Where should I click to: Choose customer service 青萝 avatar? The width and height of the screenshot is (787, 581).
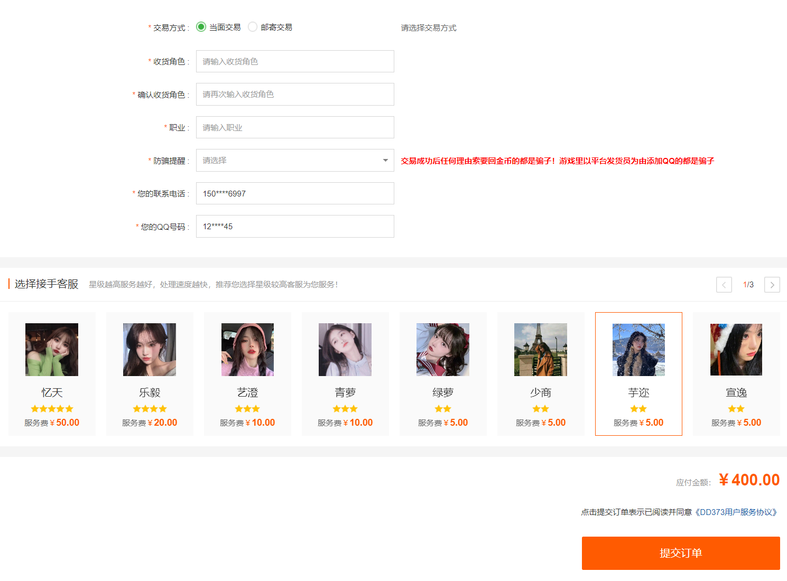tap(345, 350)
